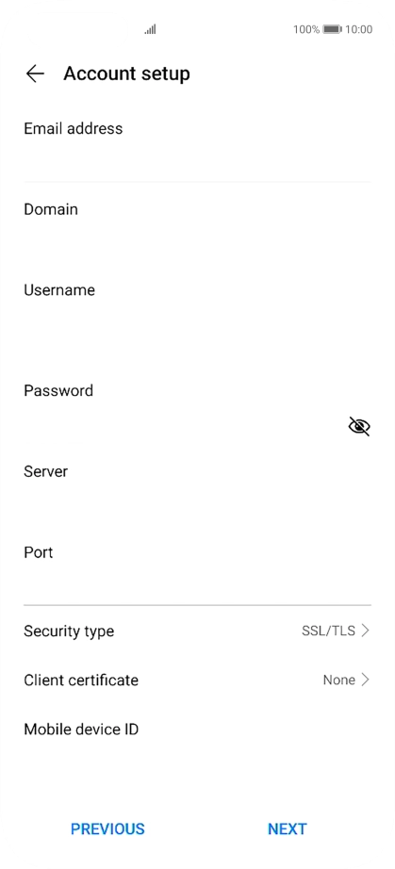Screen dimensions: 395x869
Task: Open the Security type SSL/TLS selector
Action: (197, 631)
